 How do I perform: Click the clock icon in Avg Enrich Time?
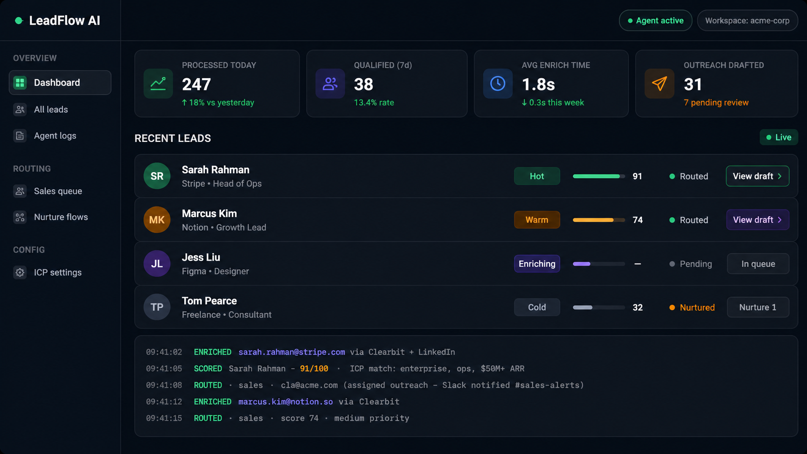tap(498, 83)
